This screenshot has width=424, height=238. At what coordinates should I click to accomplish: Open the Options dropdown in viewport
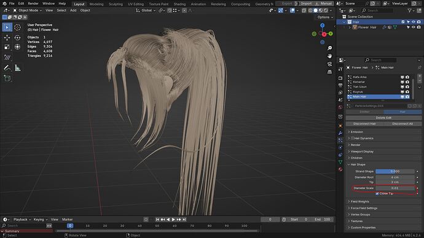(x=325, y=17)
